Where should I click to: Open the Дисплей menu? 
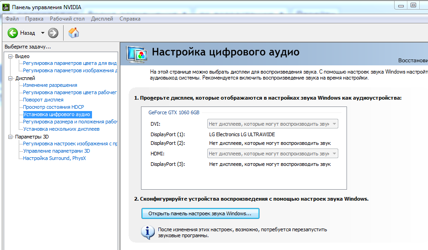pos(102,19)
